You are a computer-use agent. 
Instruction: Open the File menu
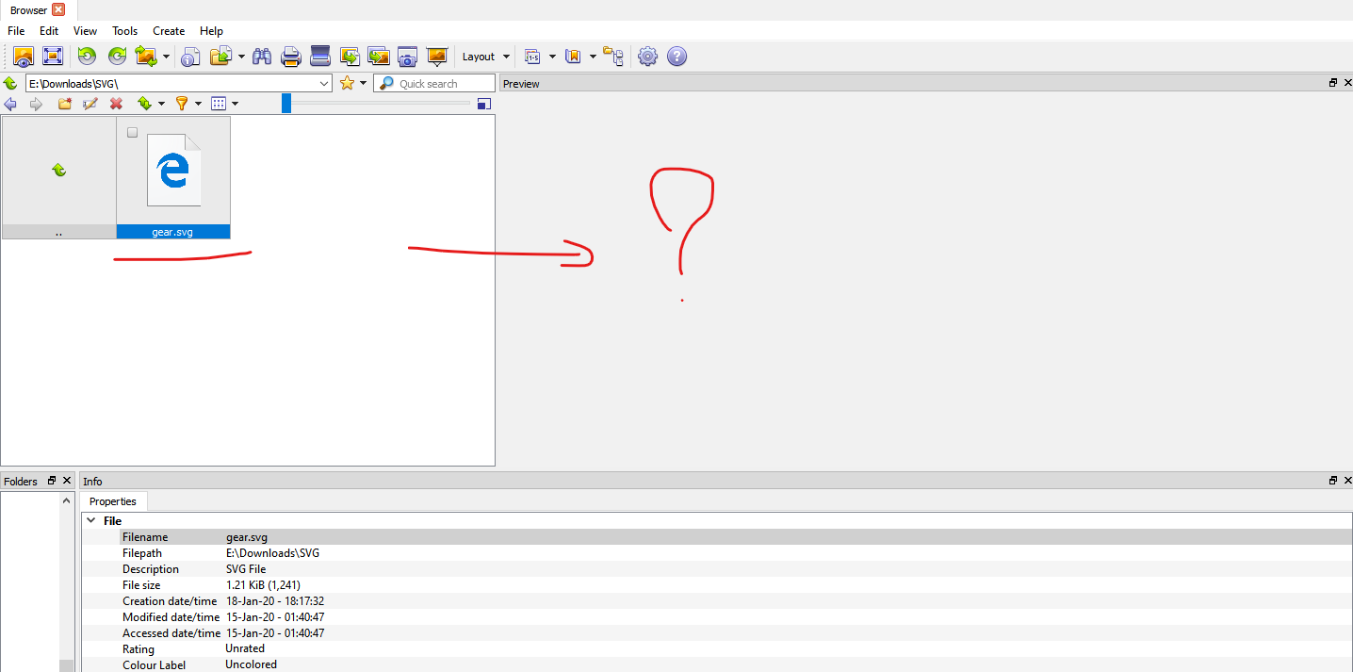16,31
